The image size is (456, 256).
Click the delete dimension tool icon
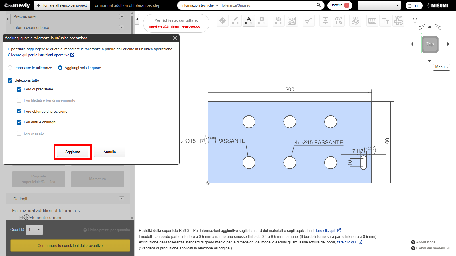pyautogui.click(x=262, y=21)
